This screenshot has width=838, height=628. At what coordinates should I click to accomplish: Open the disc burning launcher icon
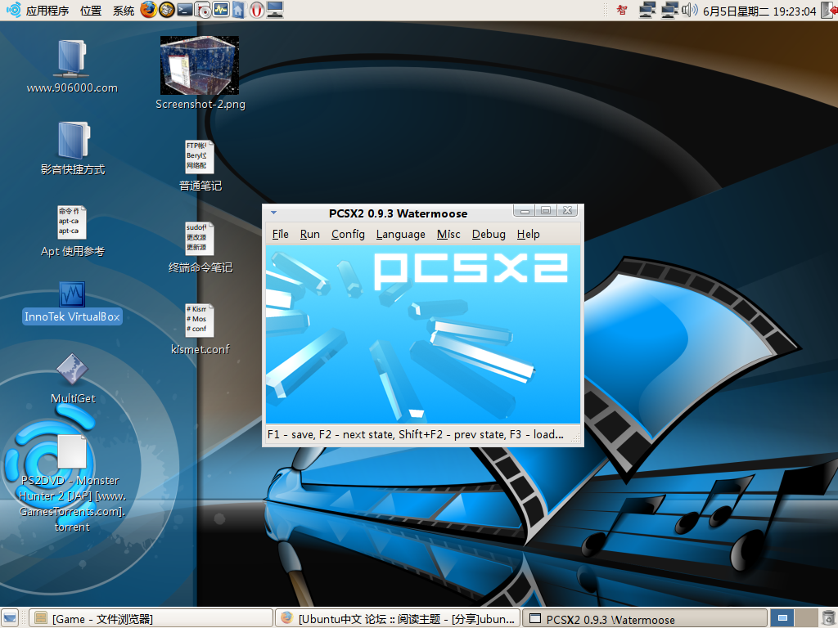click(x=203, y=10)
